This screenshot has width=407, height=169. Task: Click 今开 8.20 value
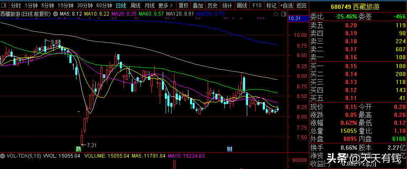tap(400, 107)
